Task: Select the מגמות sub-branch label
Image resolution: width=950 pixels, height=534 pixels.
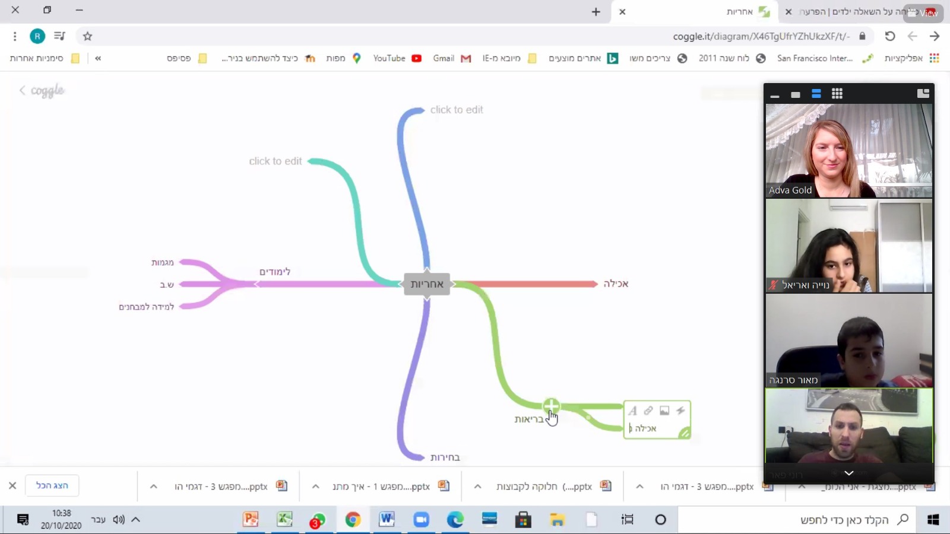Action: pyautogui.click(x=162, y=262)
